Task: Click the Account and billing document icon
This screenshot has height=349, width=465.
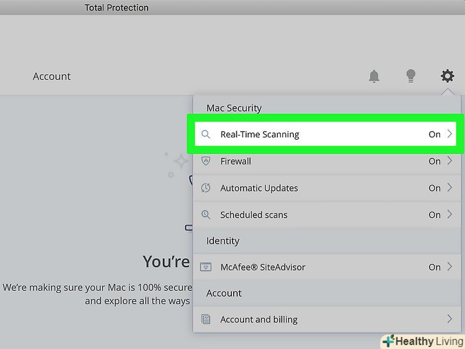Action: click(x=206, y=320)
